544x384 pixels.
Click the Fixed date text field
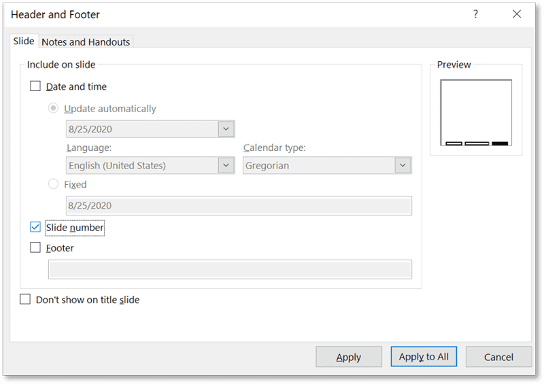(239, 206)
